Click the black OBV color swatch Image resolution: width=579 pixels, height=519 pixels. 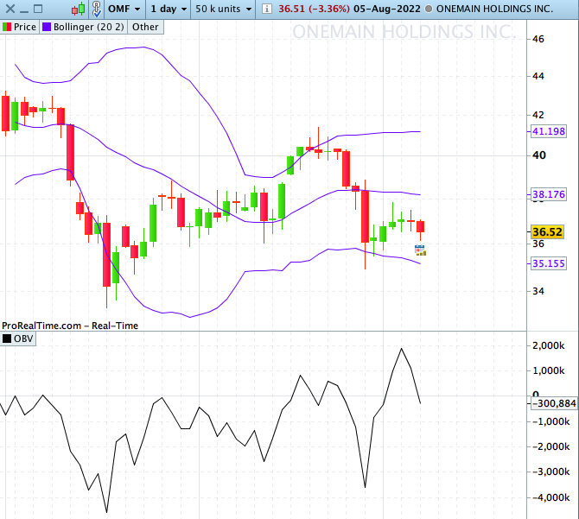pyautogui.click(x=7, y=339)
